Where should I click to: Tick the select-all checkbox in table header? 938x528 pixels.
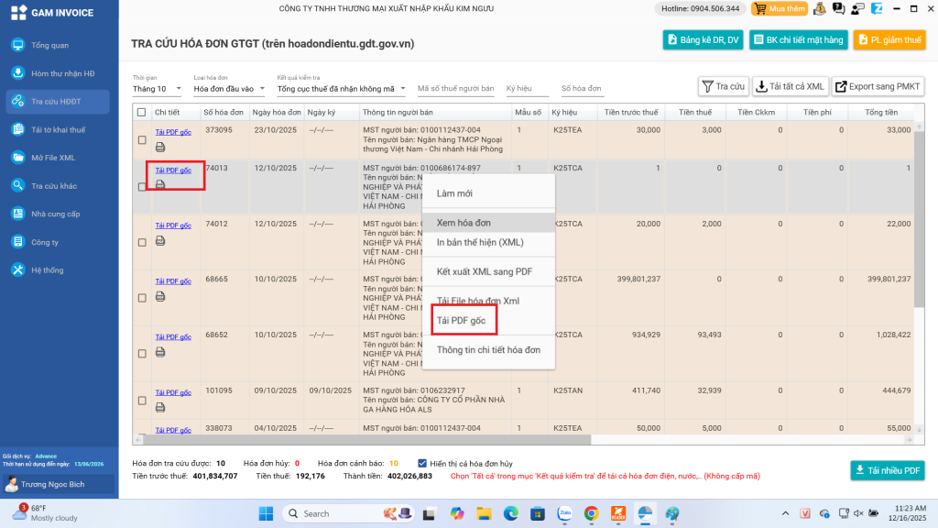click(141, 113)
